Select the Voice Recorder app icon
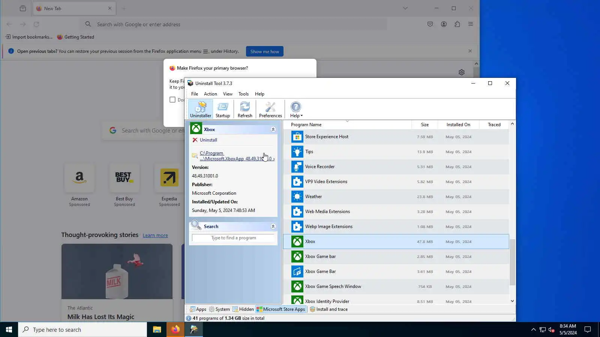This screenshot has height=337, width=600. click(x=297, y=167)
